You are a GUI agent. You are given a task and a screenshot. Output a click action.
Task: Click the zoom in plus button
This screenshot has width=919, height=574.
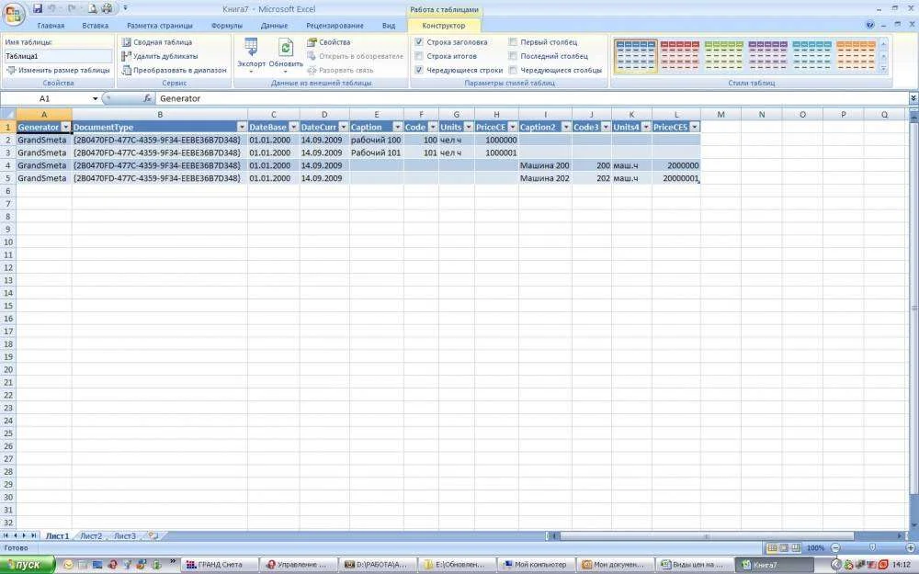click(x=911, y=548)
